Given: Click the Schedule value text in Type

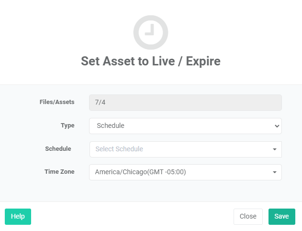Looking at the screenshot, I should (x=111, y=126).
